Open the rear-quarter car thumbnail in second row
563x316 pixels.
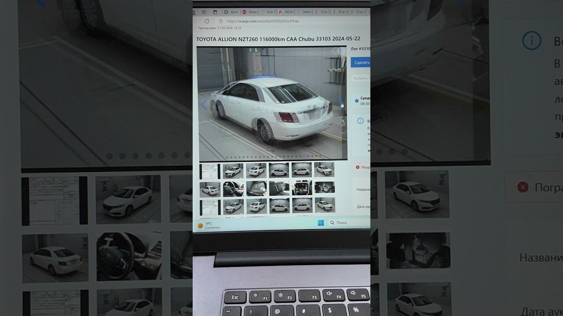(x=210, y=189)
